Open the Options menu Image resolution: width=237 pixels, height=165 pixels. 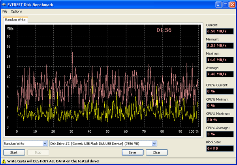pos(16,11)
